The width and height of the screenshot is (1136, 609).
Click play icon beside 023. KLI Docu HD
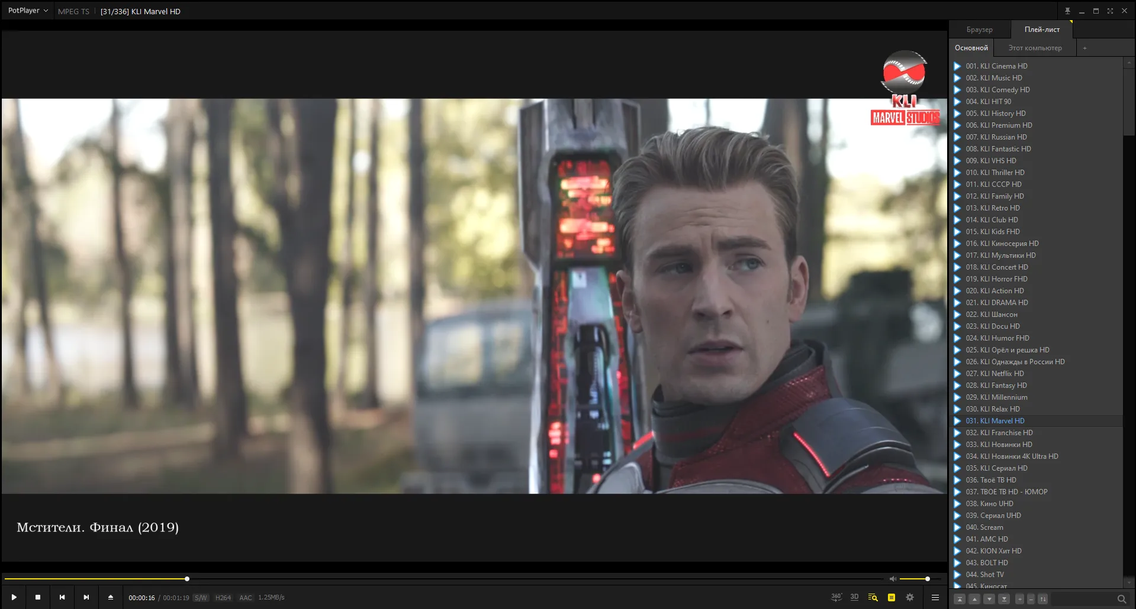pos(957,326)
